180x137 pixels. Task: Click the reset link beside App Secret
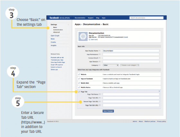coord(126,37)
